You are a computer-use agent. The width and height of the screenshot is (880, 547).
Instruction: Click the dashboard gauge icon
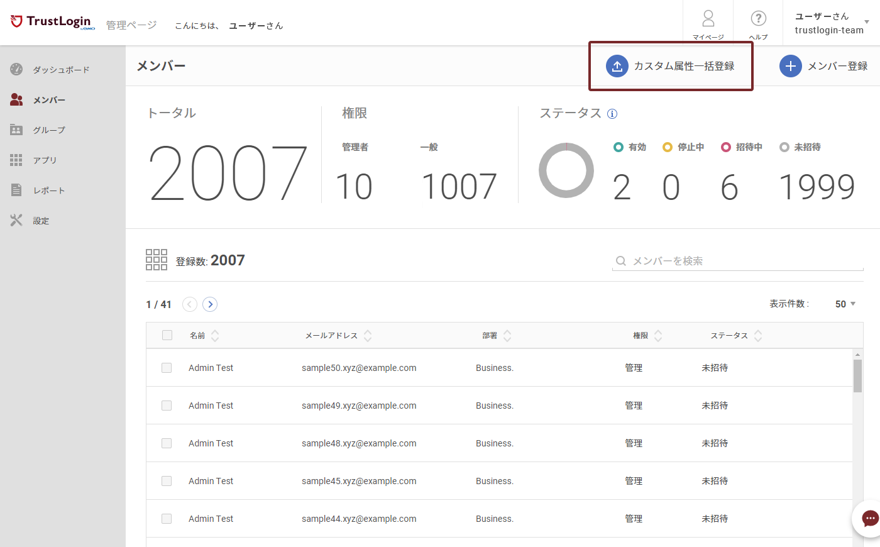click(x=16, y=69)
